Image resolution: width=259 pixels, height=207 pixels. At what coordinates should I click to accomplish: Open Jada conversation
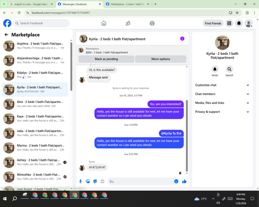point(35,133)
